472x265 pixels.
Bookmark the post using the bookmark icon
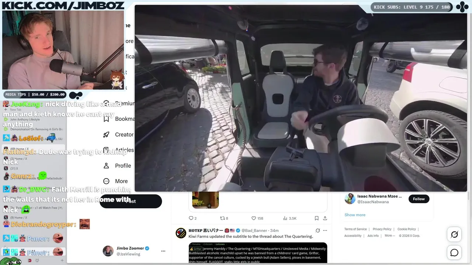316,218
